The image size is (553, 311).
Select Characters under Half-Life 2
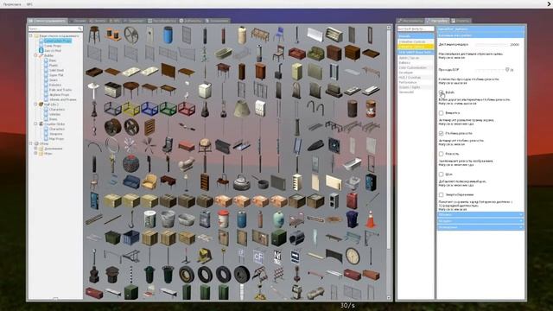tap(57, 110)
